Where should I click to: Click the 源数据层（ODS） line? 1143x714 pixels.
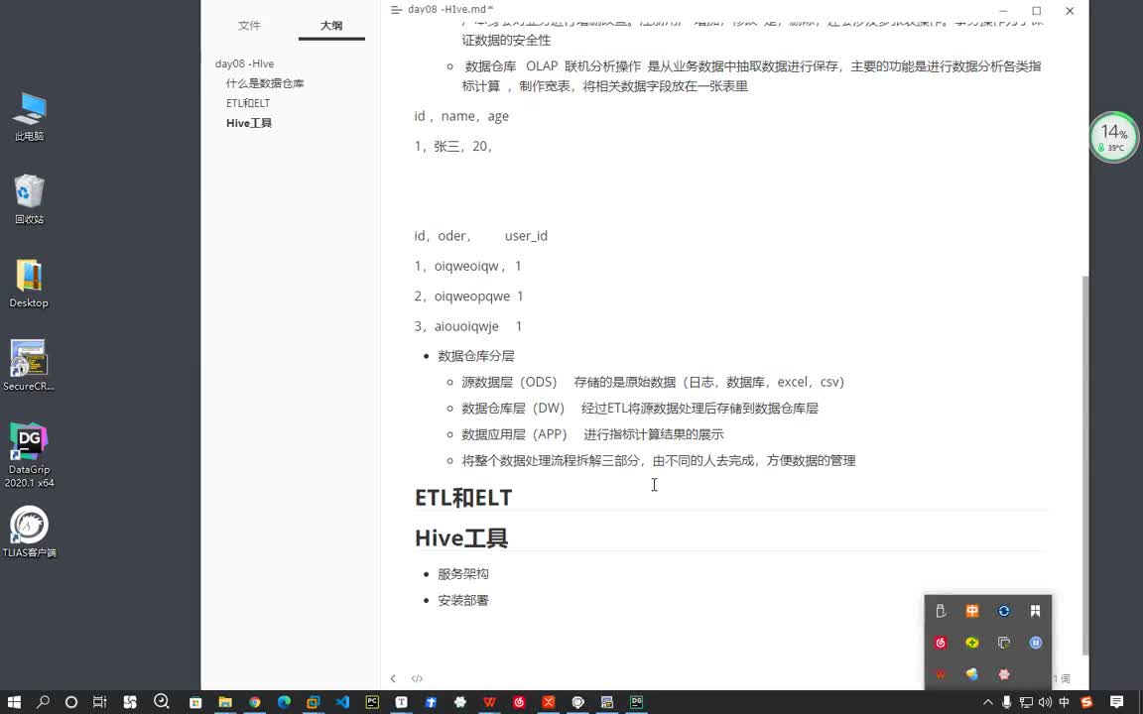[653, 382]
